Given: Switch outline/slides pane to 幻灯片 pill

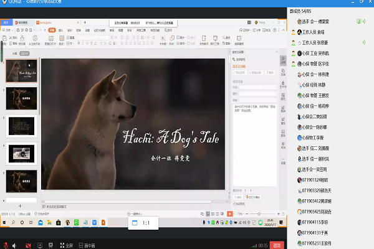Looking at the screenshot, I should [24, 54].
